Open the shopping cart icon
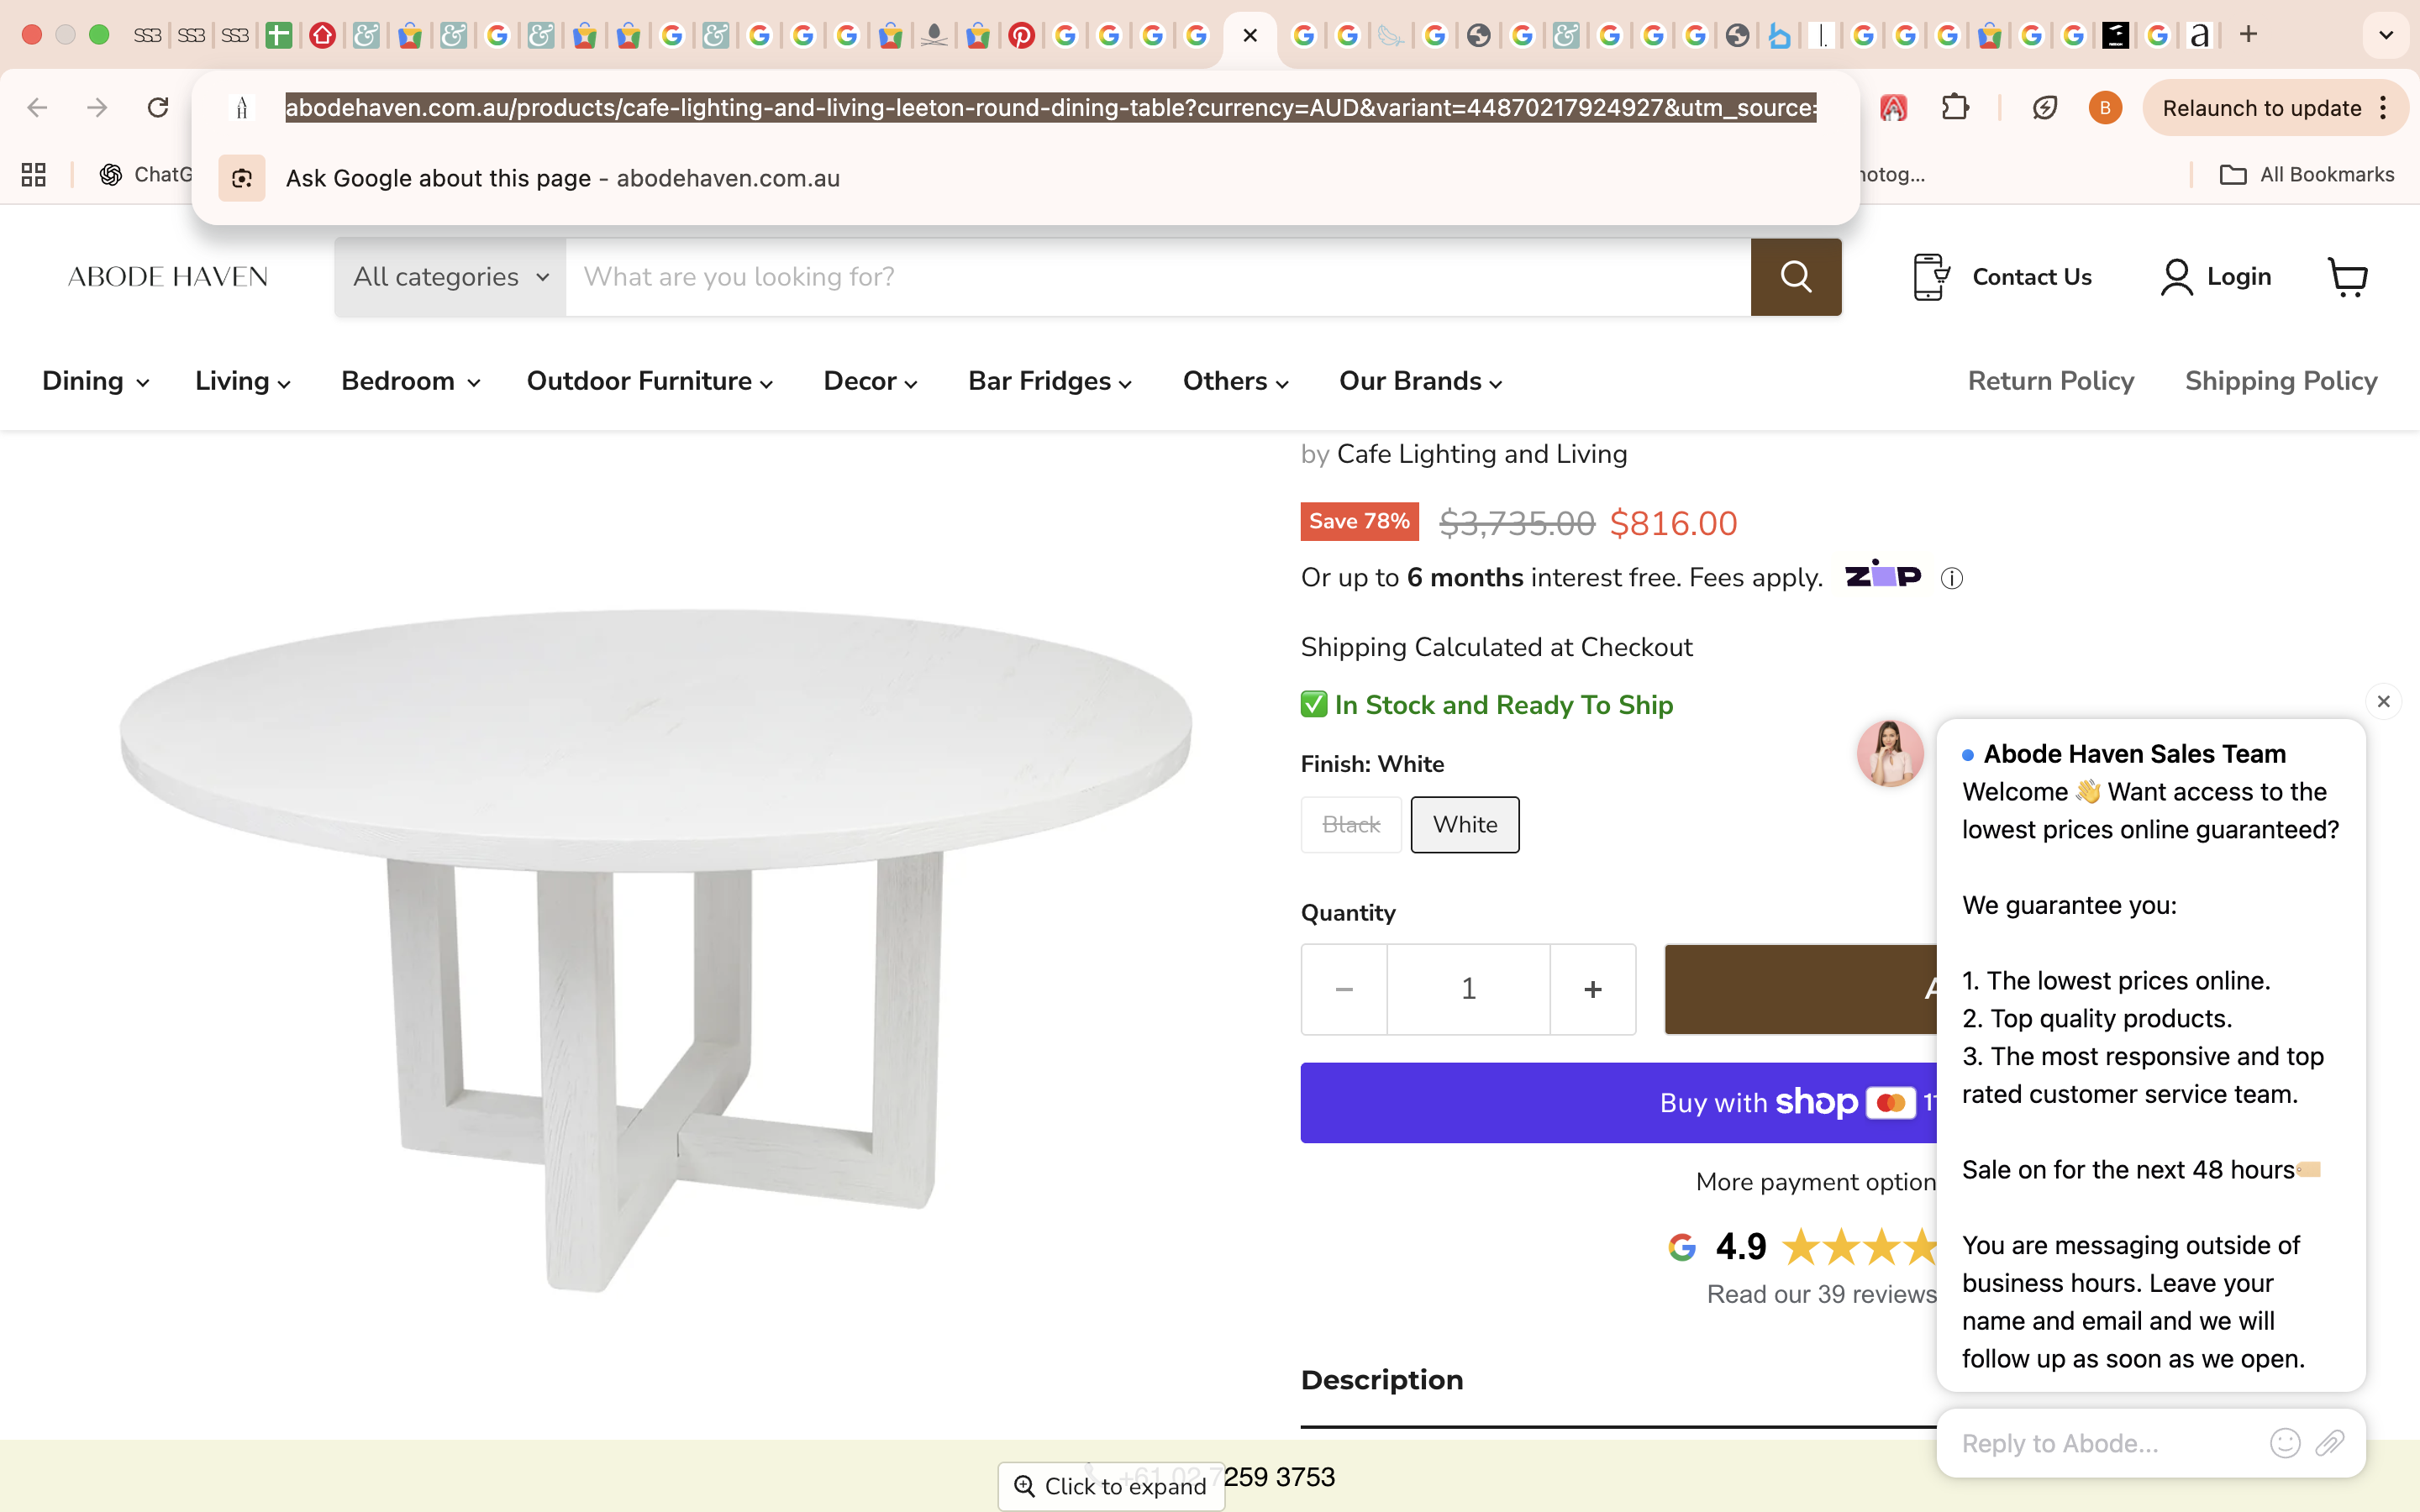The width and height of the screenshot is (2420, 1512). point(2347,277)
